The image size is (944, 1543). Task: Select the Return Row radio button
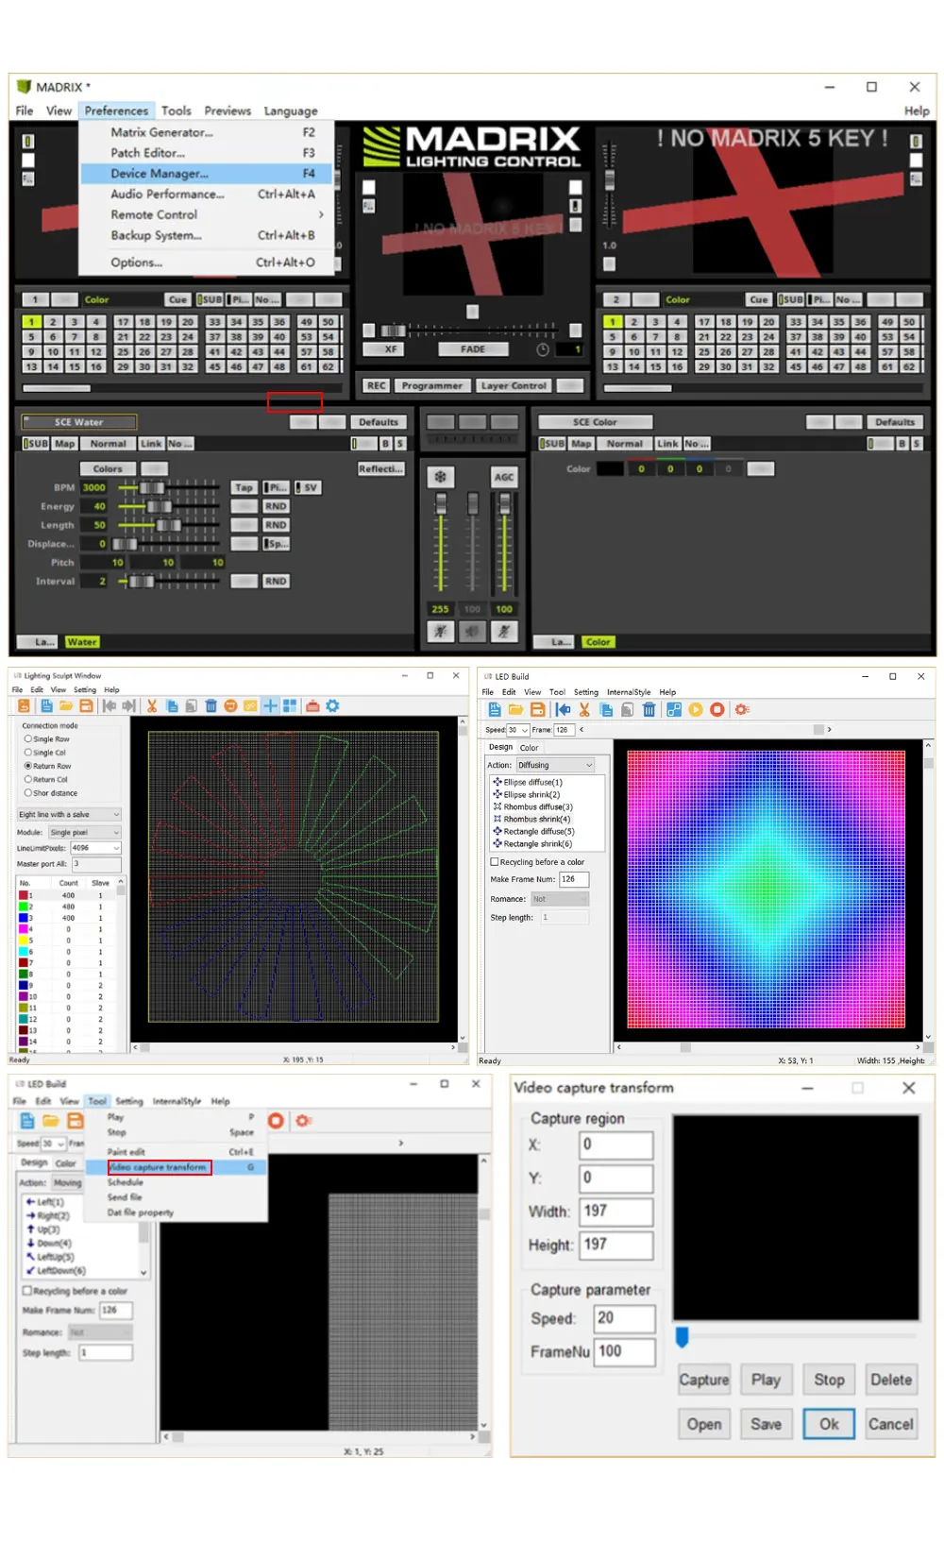point(28,766)
